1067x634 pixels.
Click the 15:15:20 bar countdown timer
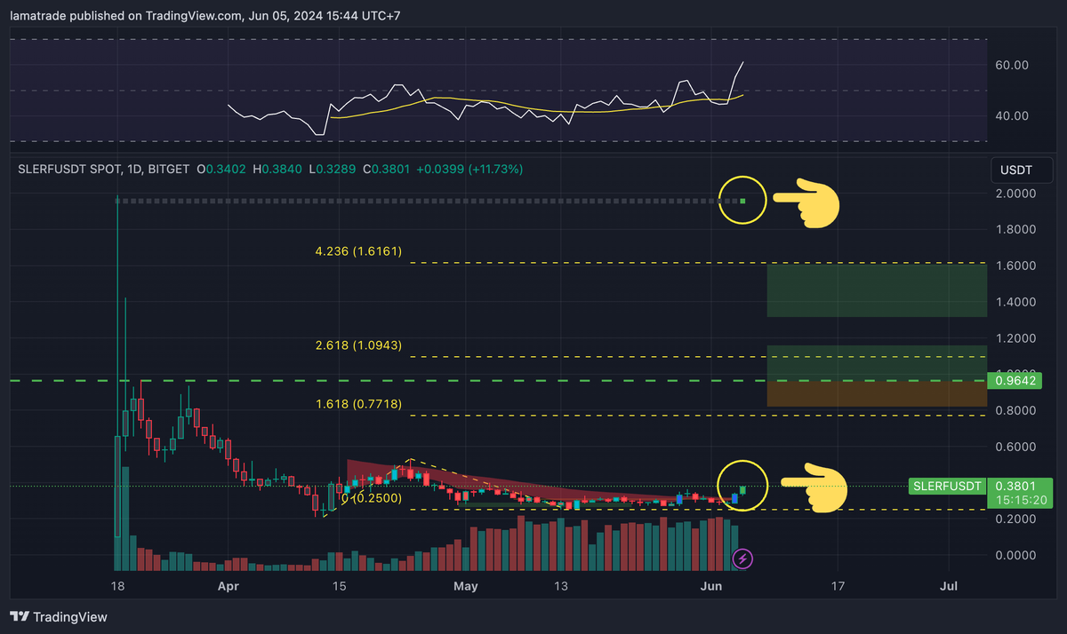pos(1023,500)
